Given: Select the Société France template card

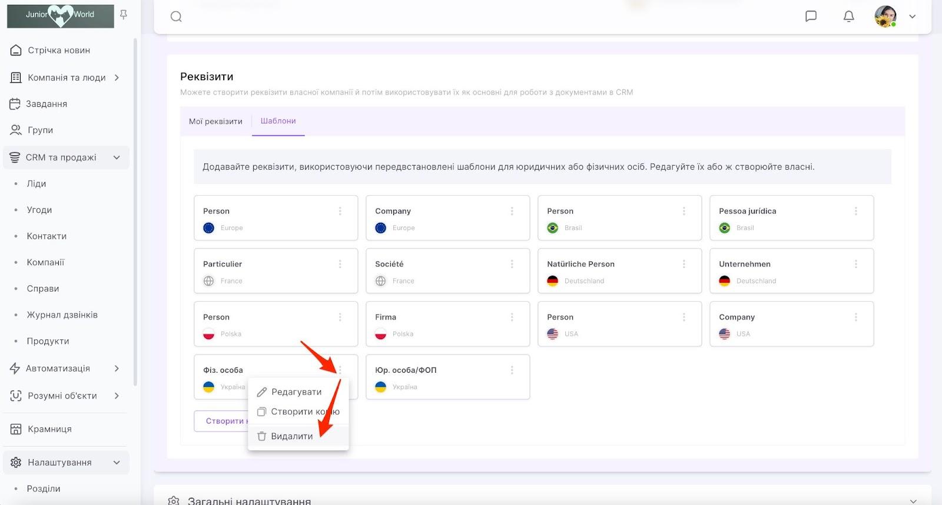Looking at the screenshot, I should [x=447, y=271].
